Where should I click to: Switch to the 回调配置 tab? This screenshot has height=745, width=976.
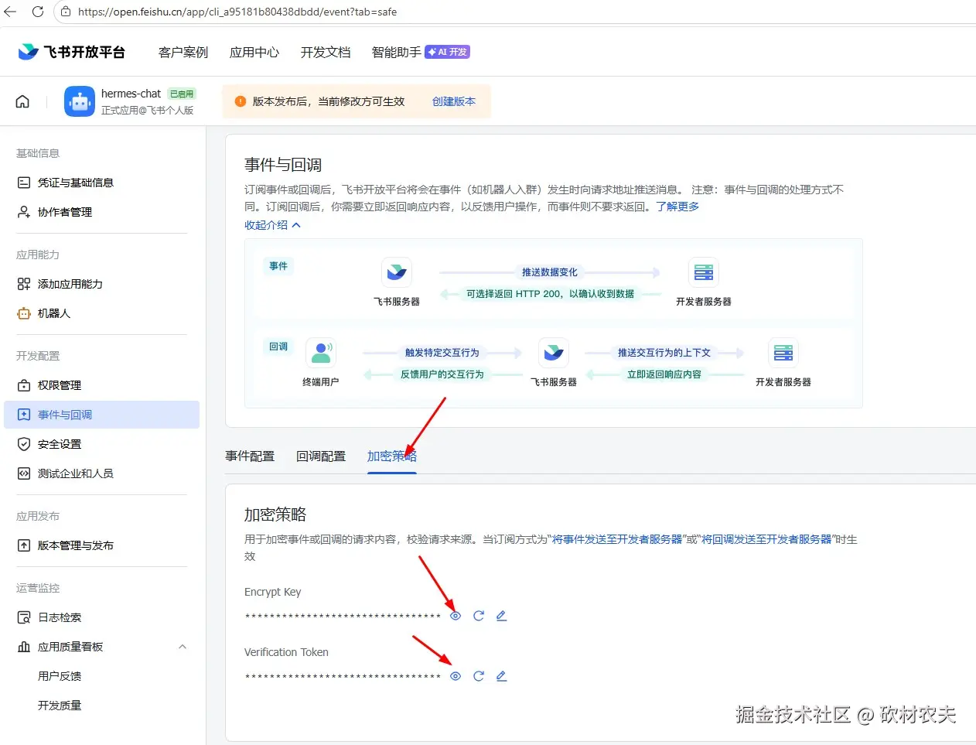321,456
